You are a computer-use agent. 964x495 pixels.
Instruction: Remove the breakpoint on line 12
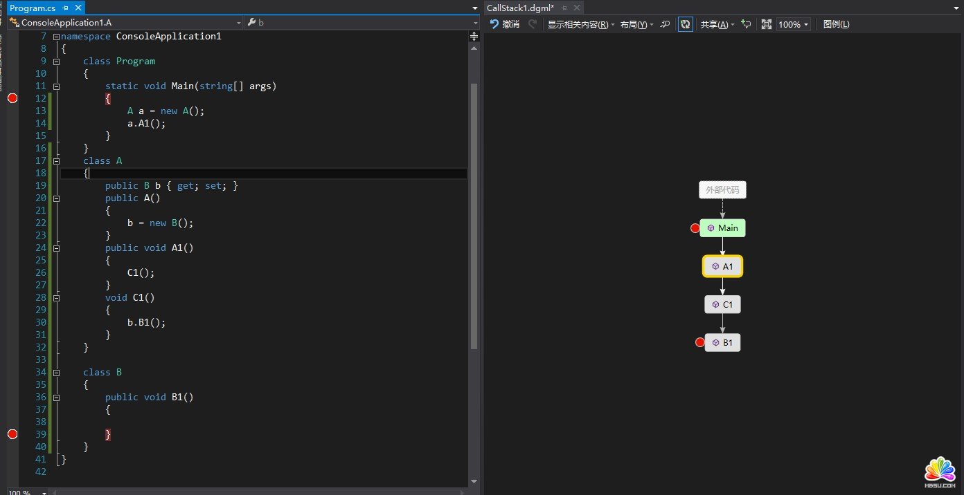pos(12,98)
